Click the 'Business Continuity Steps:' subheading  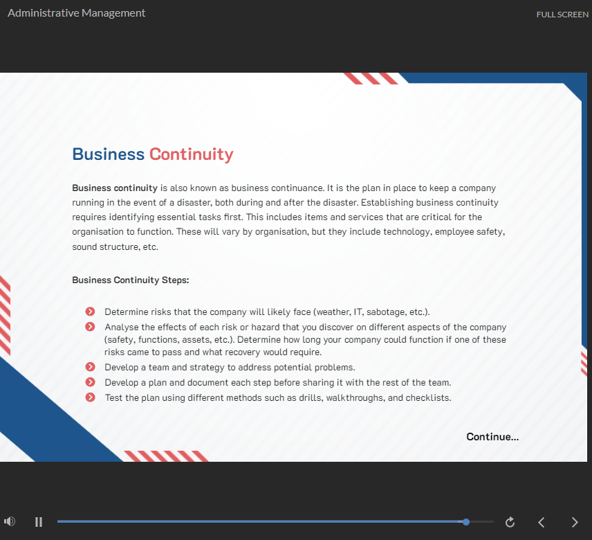tap(131, 280)
